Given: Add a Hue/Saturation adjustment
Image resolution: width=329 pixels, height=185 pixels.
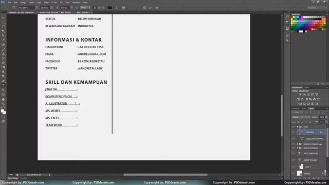Looking at the screenshot, I should (298, 99).
